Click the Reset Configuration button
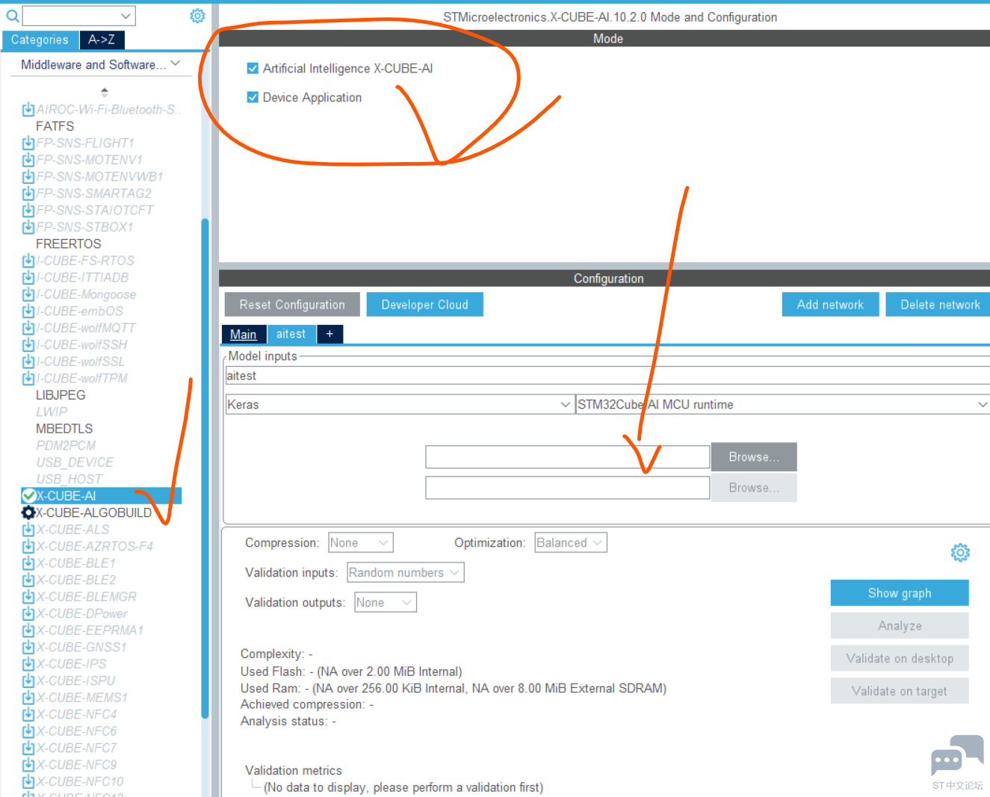The height and width of the screenshot is (797, 990). [292, 305]
